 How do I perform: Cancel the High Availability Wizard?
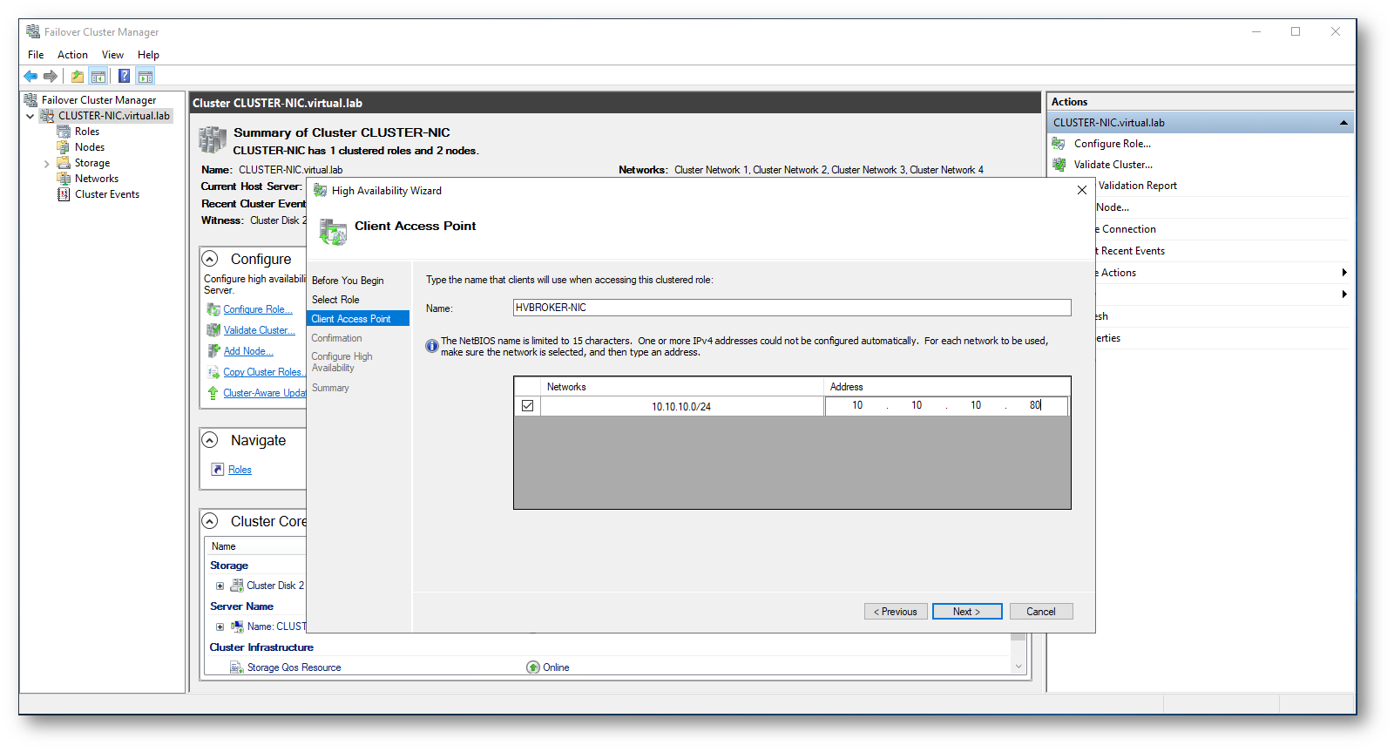[1041, 612]
